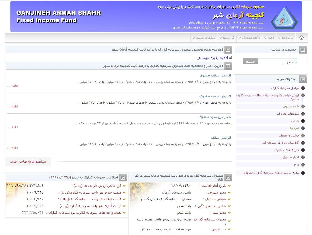Click diamond bullet beside ورود link

[303, 164]
